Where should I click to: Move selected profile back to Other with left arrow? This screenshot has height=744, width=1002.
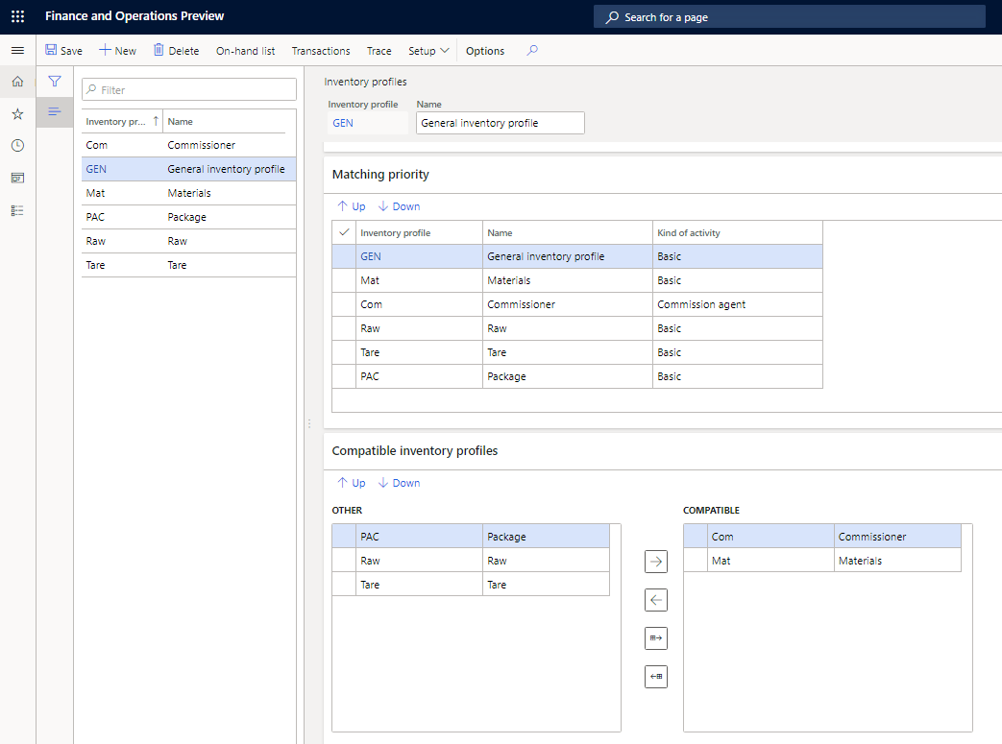pos(656,600)
